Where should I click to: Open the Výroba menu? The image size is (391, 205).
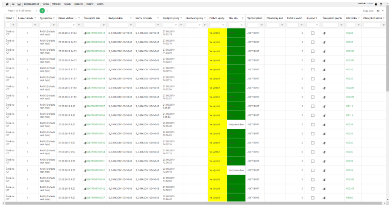pos(46,4)
